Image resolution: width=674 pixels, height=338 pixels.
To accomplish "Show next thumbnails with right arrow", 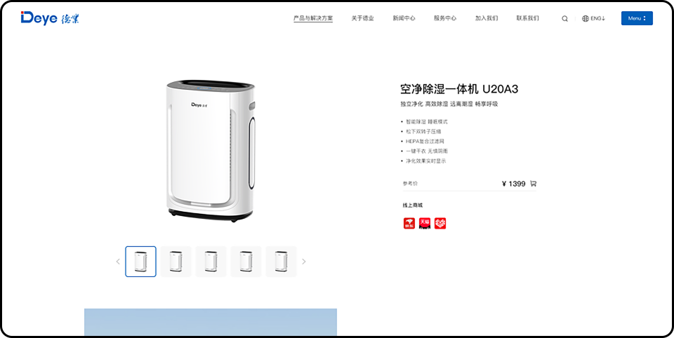I will click(304, 262).
